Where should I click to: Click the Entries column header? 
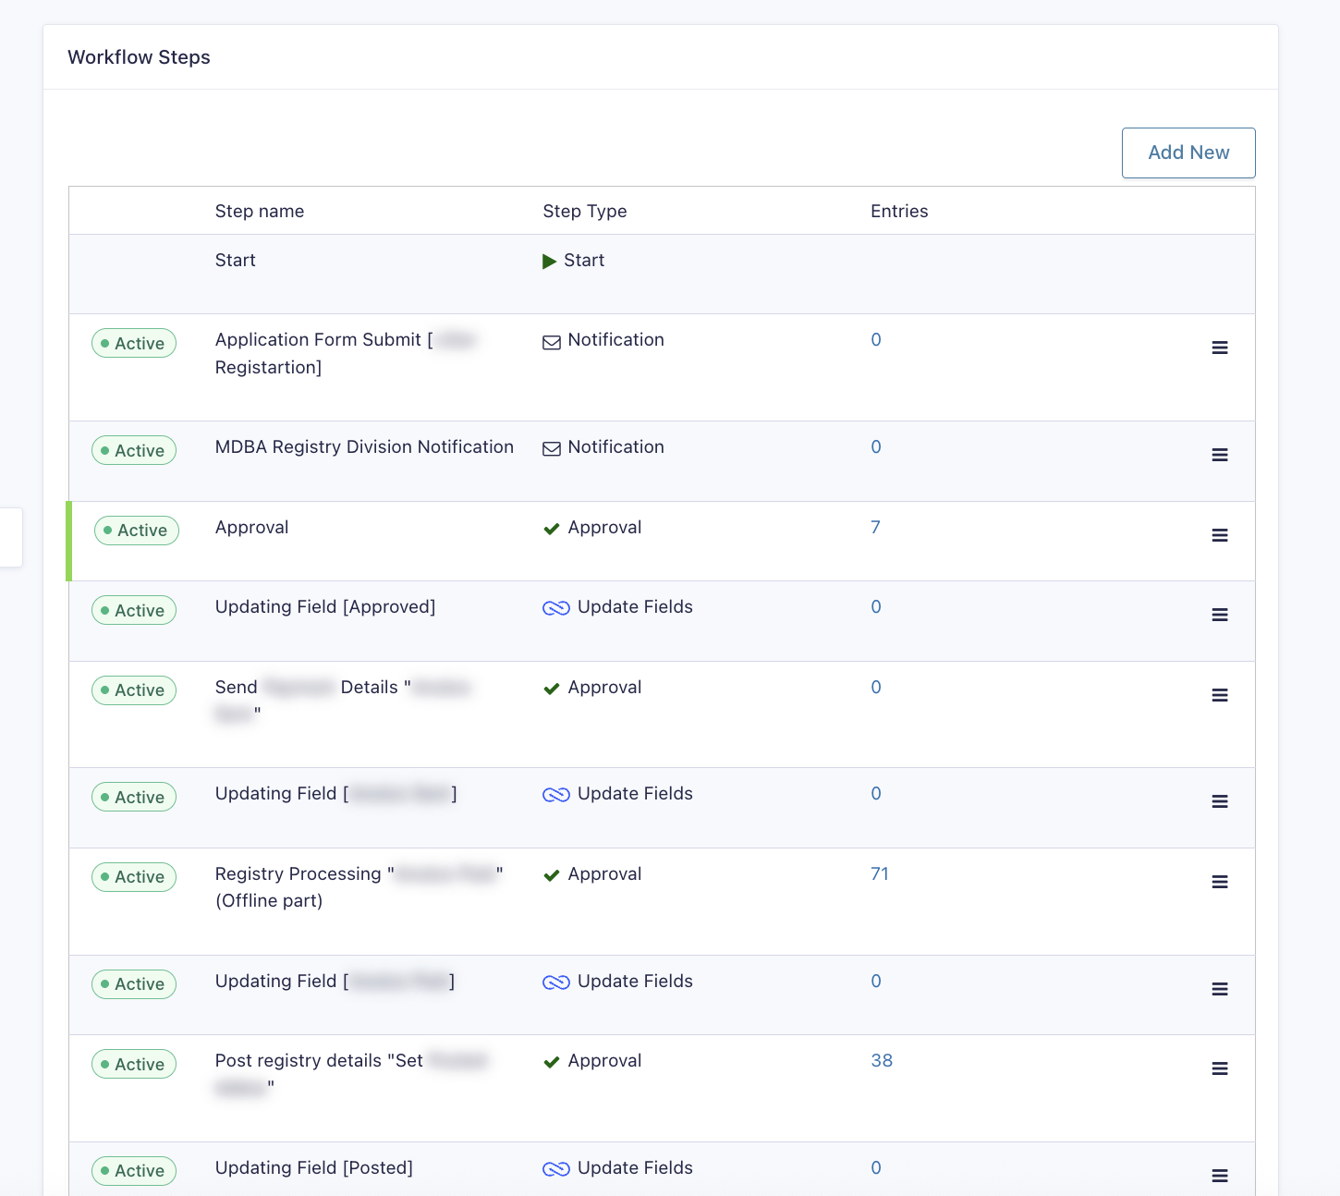tap(898, 212)
